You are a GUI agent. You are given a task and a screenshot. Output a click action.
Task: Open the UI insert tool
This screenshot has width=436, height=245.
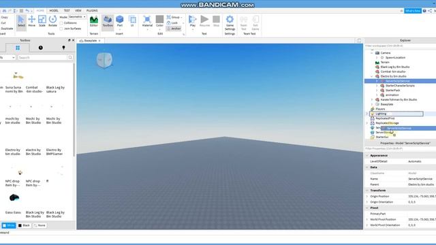[x=132, y=21]
